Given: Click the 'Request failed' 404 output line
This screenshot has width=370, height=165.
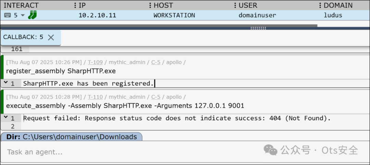Looking at the screenshot, I should pos(177,118).
